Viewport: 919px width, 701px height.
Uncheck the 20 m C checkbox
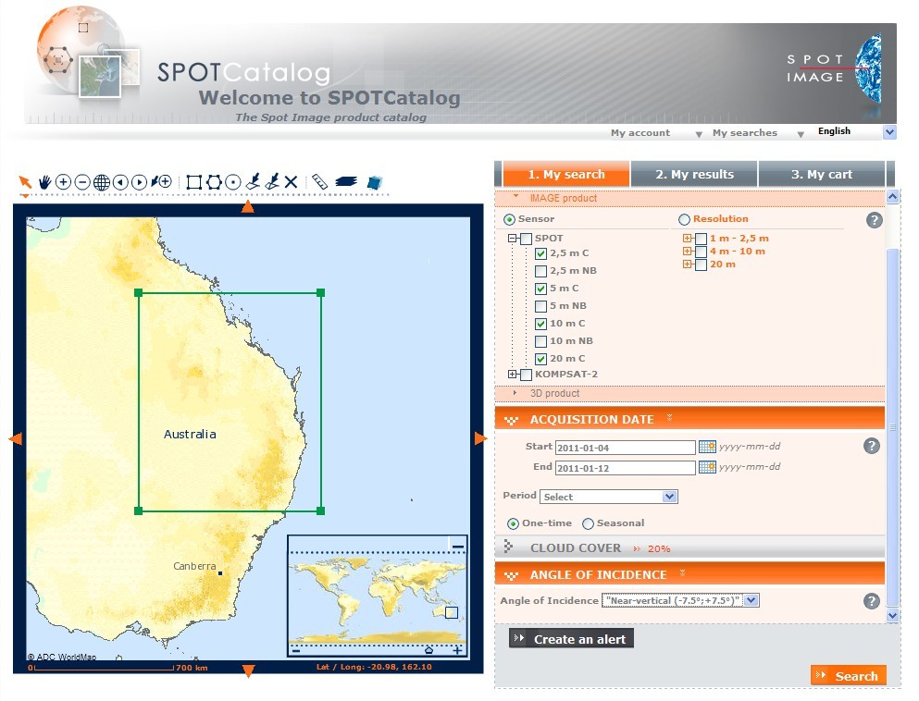click(541, 359)
